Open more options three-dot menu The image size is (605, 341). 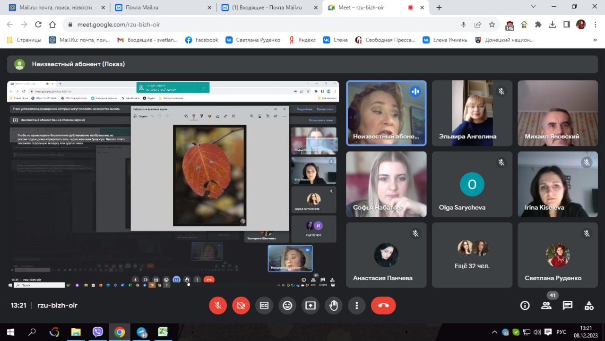(357, 306)
